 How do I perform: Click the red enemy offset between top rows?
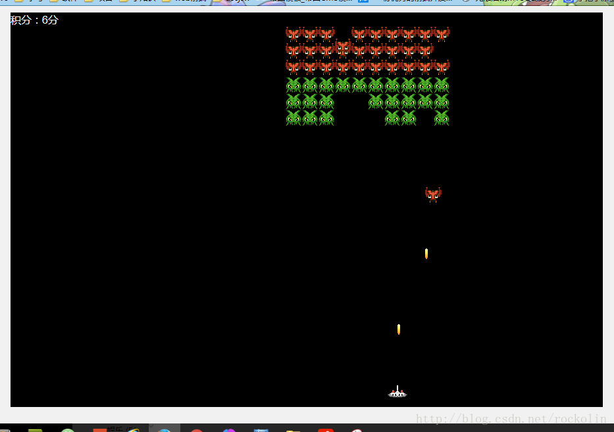coord(343,46)
